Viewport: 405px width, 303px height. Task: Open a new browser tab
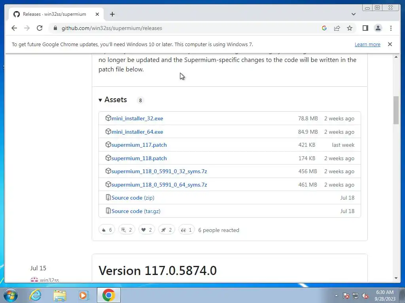[x=112, y=14]
